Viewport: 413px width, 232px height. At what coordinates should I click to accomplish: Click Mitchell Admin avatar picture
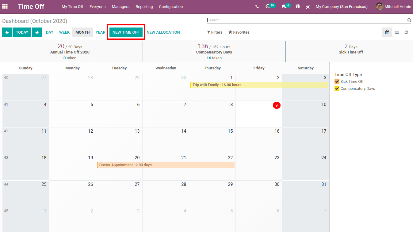379,6
